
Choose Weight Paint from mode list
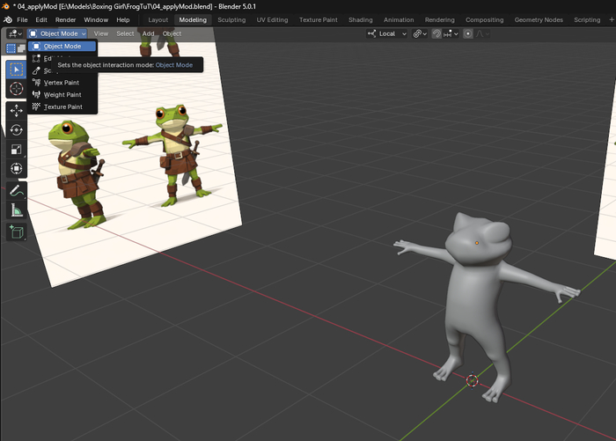coord(62,94)
